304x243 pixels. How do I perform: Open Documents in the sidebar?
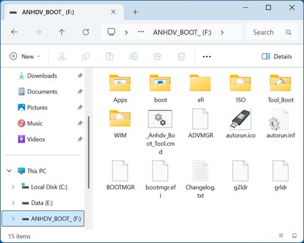click(x=42, y=92)
